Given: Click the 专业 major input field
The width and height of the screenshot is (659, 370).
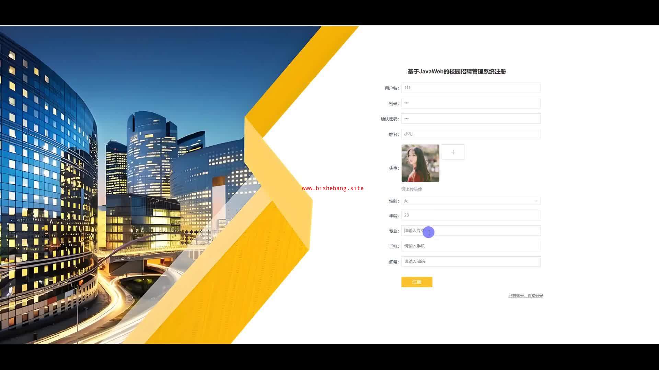Looking at the screenshot, I should (481, 231).
